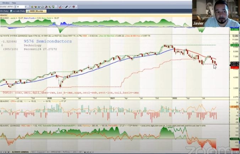Click the Percentil% 27.27272 text

point(40,49)
